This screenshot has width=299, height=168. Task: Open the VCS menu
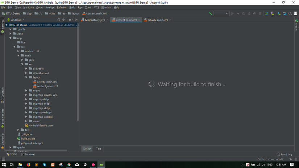[96, 8]
